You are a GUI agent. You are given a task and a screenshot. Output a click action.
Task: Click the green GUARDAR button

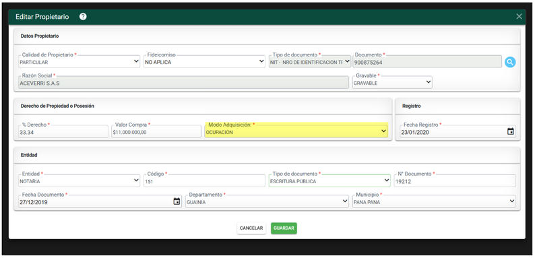coord(284,228)
